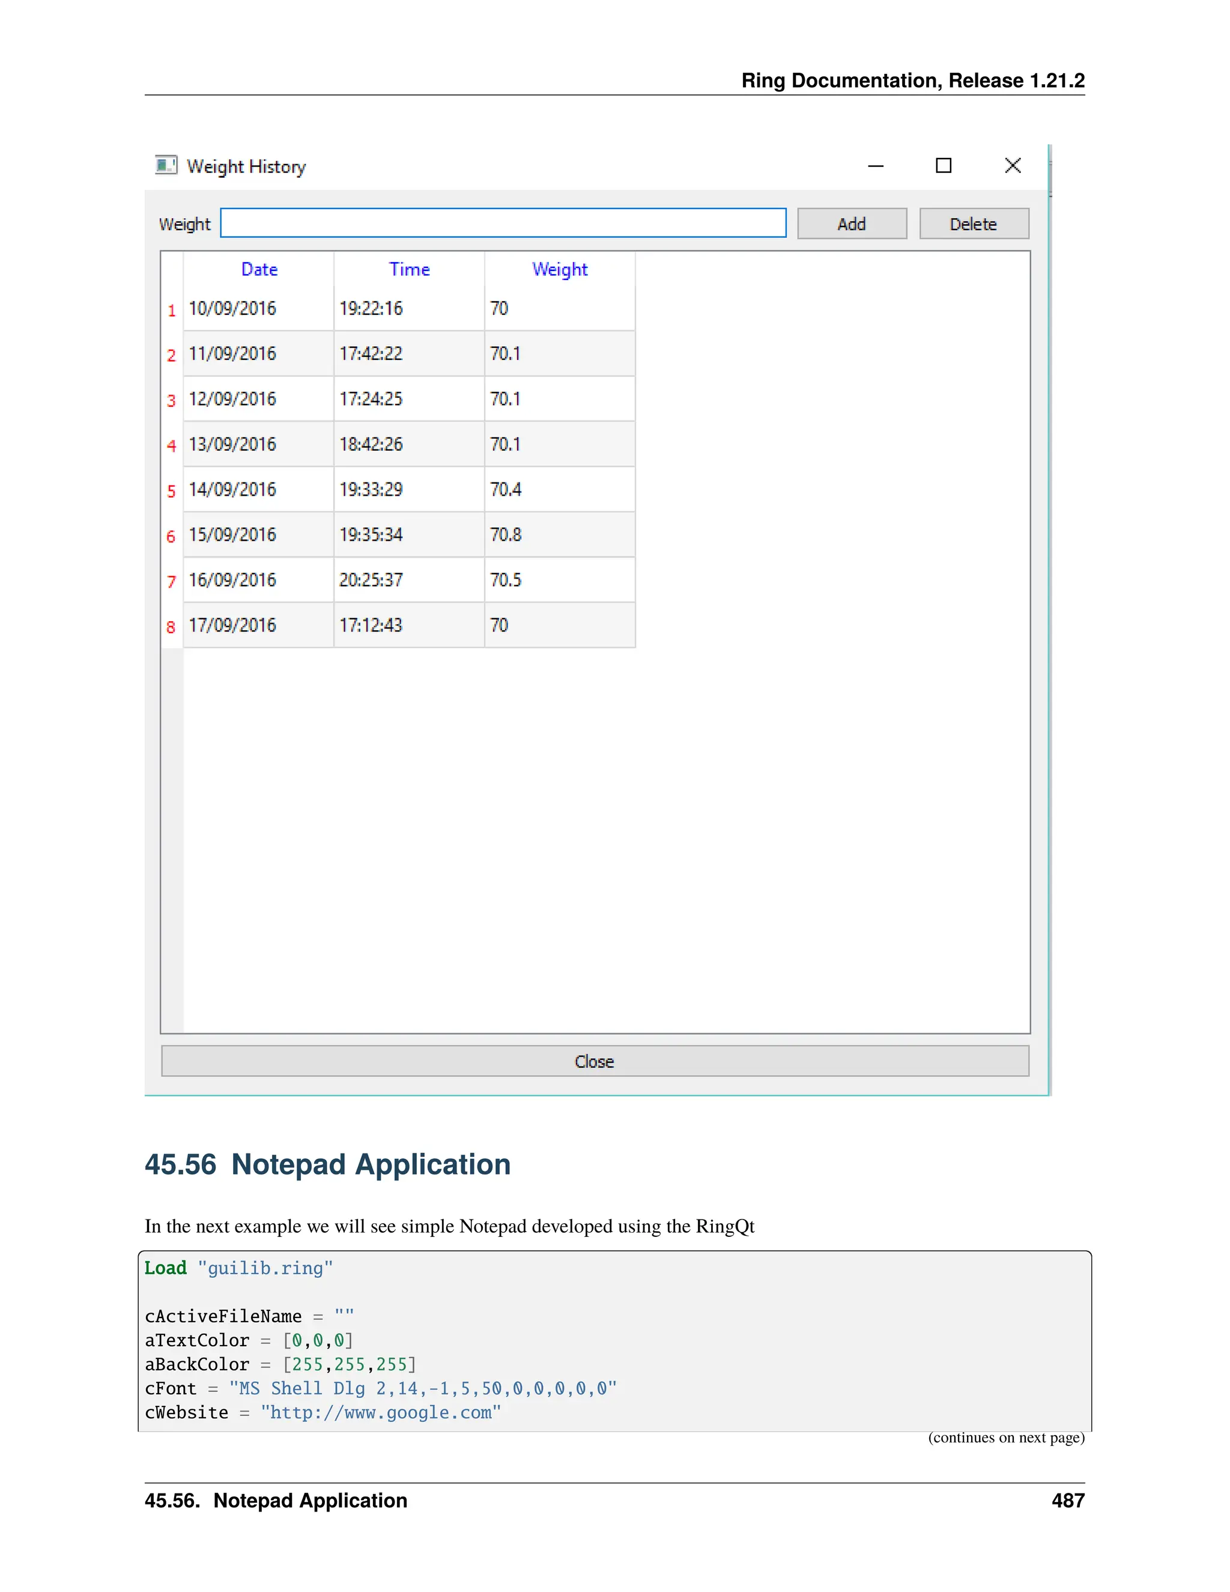Select row header number 4

tap(172, 446)
